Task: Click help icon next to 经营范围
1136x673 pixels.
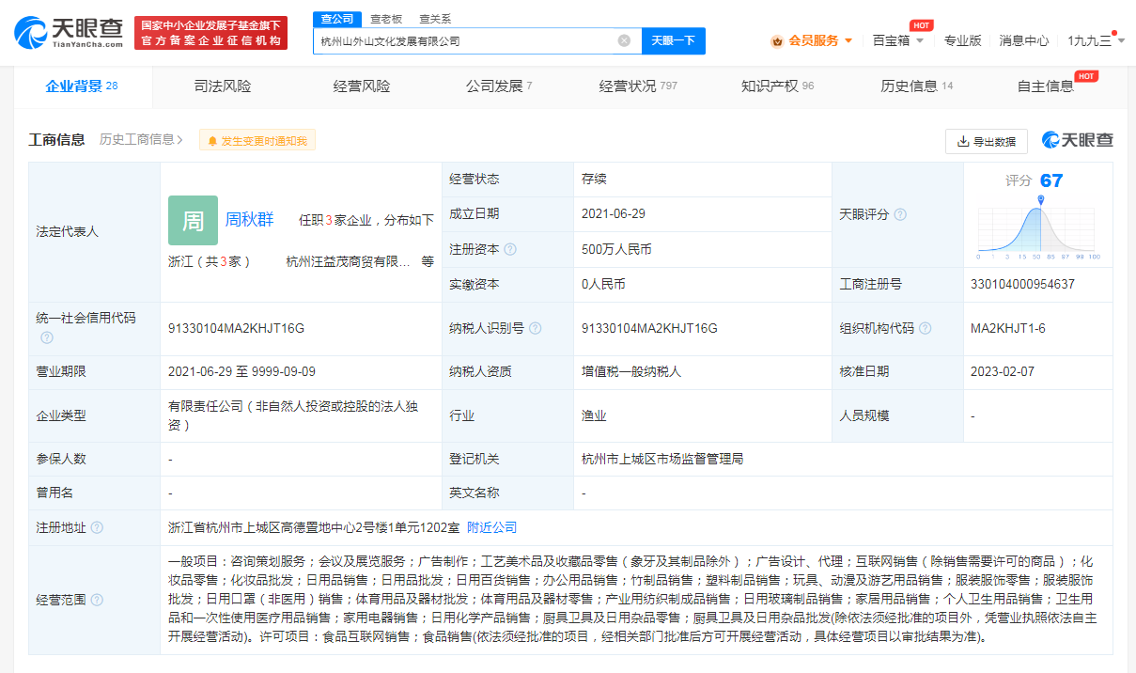Action: click(x=97, y=600)
